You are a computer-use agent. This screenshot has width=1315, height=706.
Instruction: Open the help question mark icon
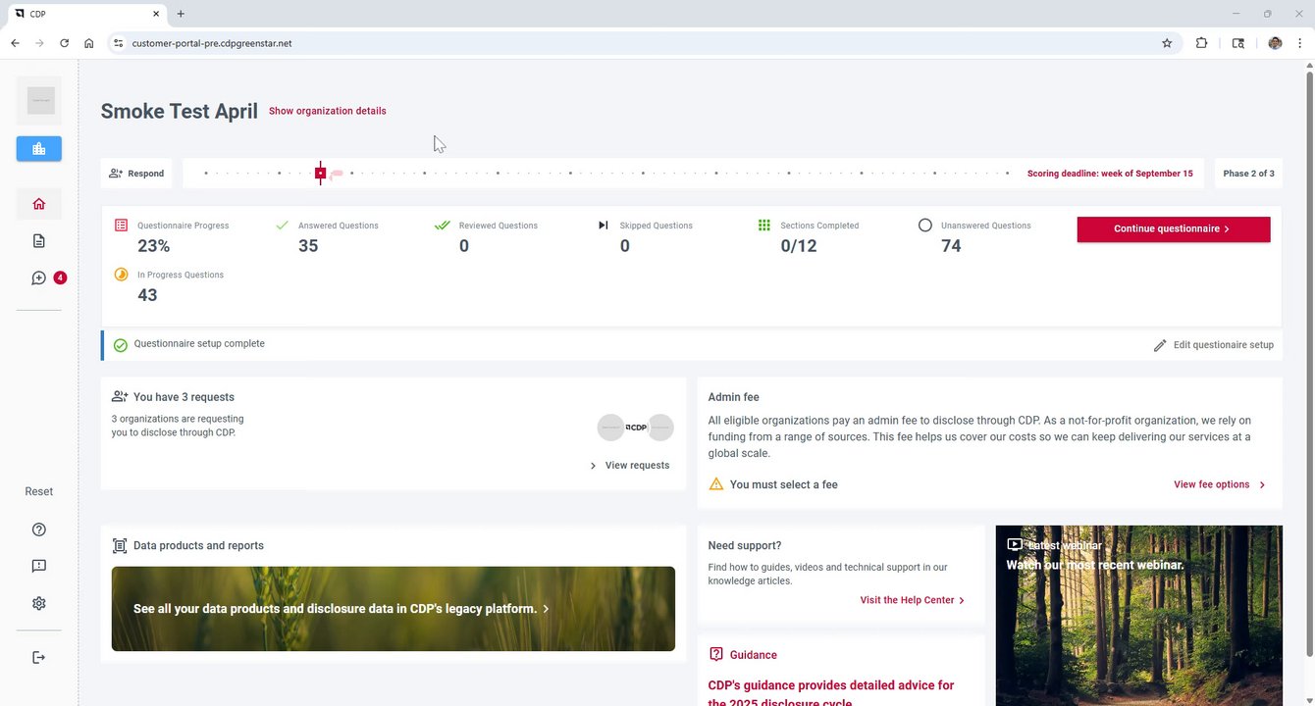coord(39,529)
